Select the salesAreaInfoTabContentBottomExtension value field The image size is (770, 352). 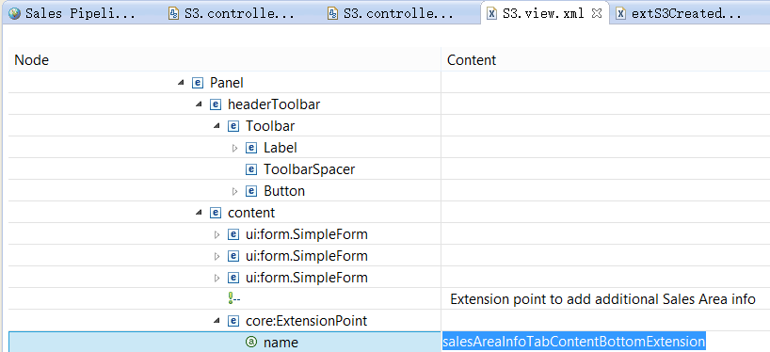coord(573,342)
